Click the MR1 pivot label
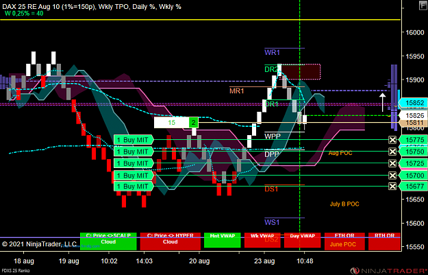The height and width of the screenshot is (275, 428). coord(237,91)
